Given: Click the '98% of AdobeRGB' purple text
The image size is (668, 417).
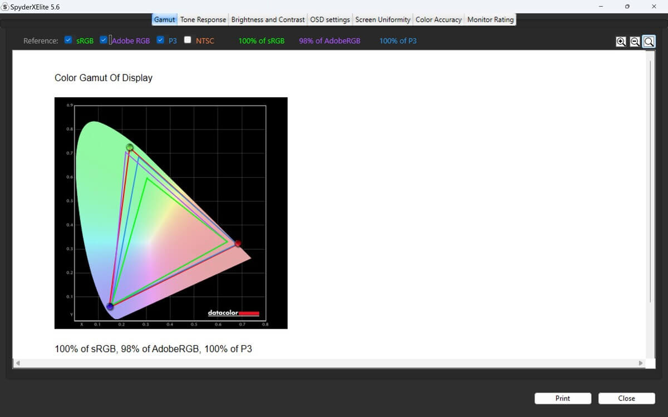Looking at the screenshot, I should [330, 41].
